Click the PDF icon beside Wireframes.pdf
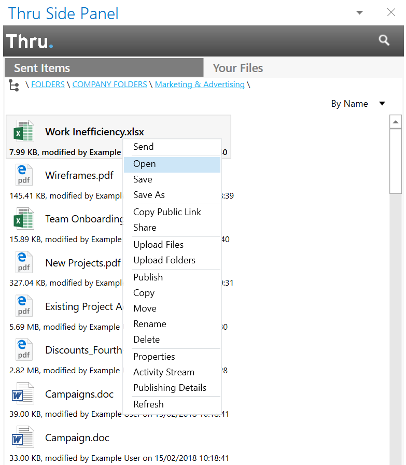406x465 pixels. click(x=24, y=175)
